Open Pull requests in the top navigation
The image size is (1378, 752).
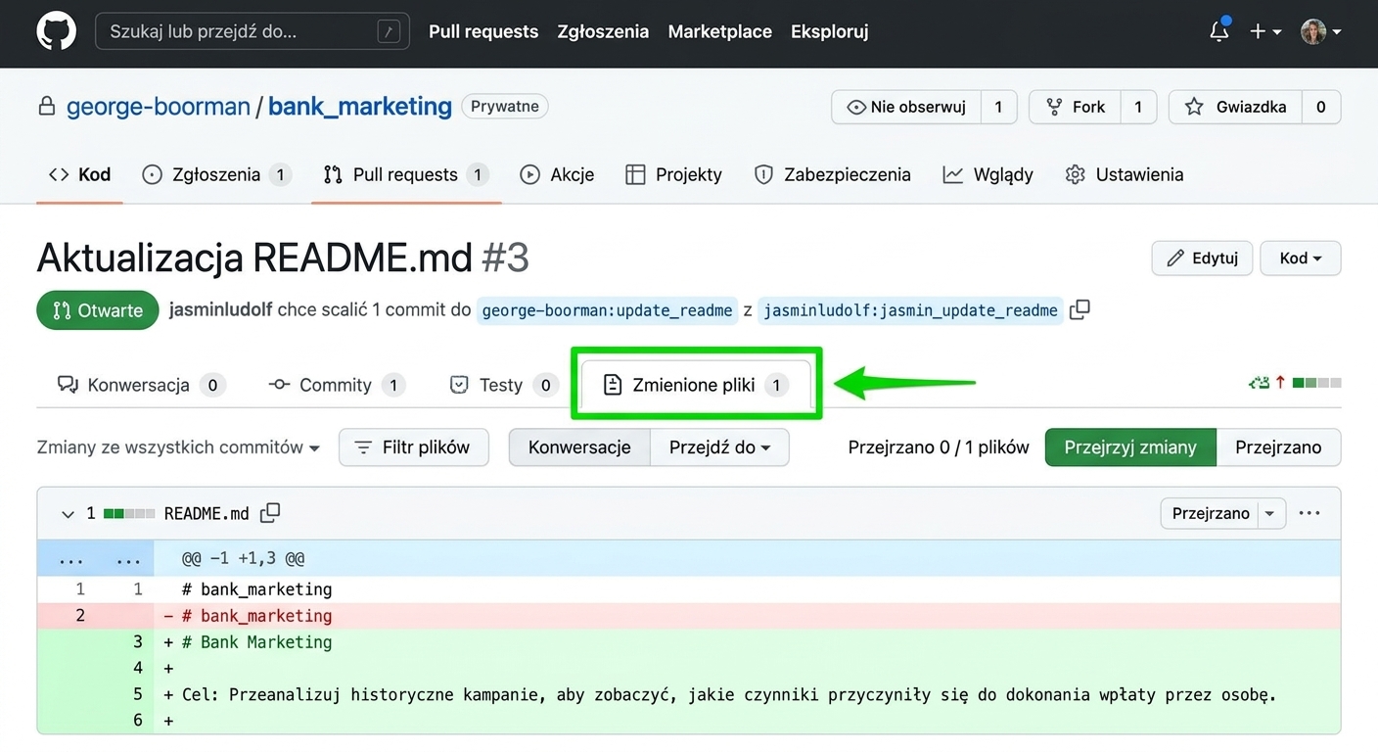[483, 31]
